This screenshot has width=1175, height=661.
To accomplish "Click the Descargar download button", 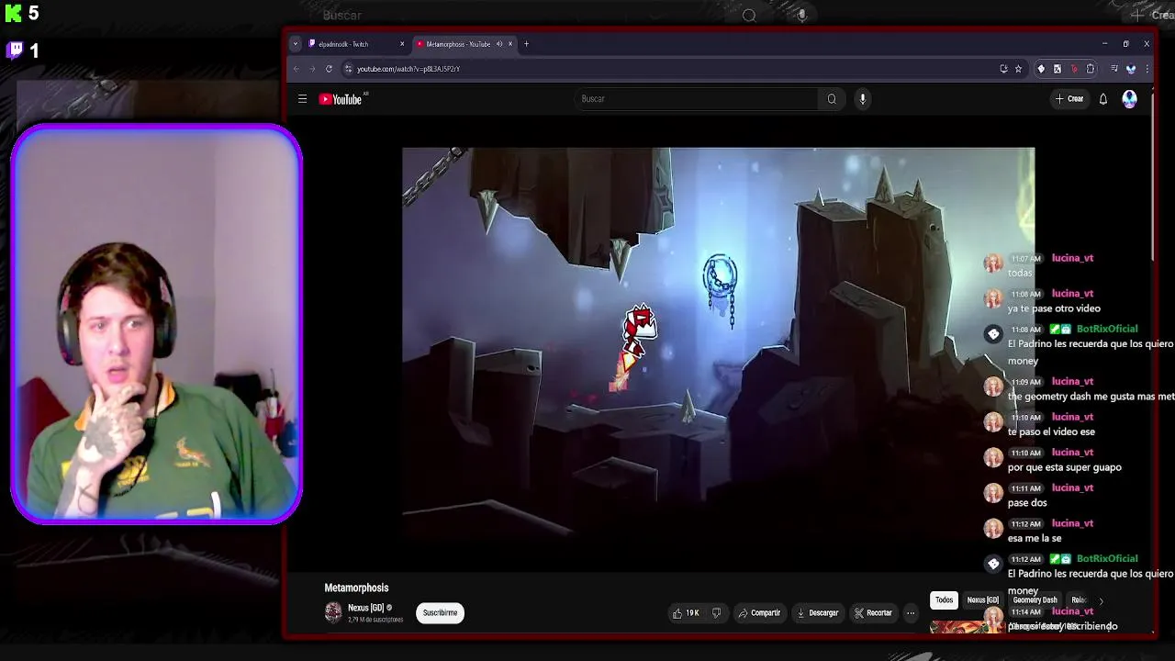I will click(817, 613).
